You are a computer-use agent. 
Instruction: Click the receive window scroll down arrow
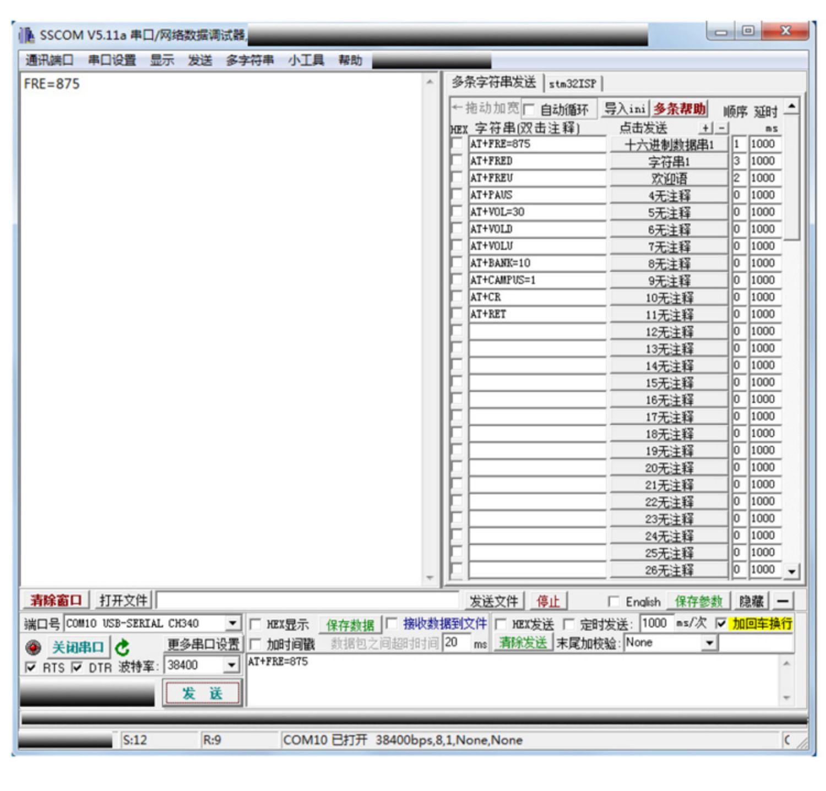430,578
